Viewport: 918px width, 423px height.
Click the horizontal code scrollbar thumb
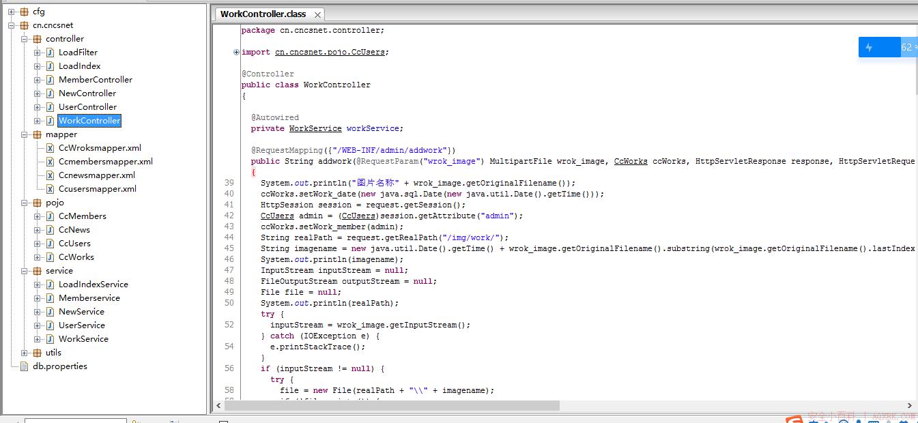(392, 405)
